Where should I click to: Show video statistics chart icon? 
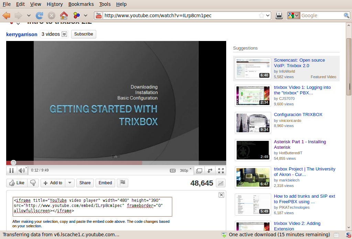221,183
